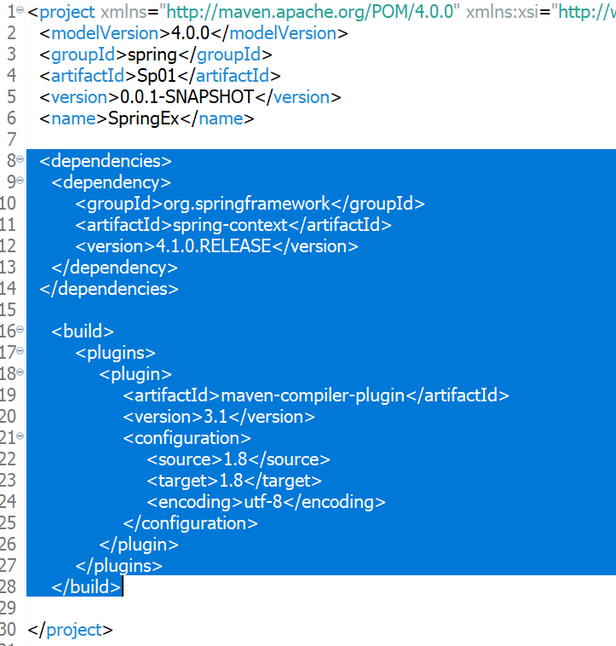Click the name value SpringEx

[x=143, y=119]
